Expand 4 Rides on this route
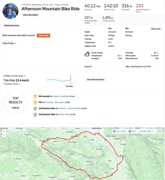The image size is (165, 180). (x=14, y=76)
